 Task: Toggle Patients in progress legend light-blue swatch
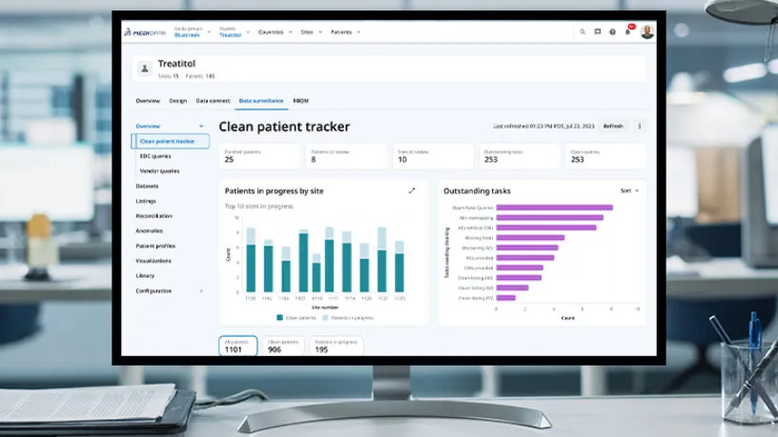(325, 318)
